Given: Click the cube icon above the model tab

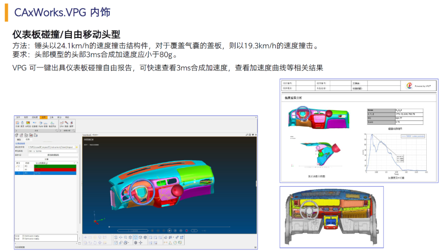Looking at the screenshot, I should [16, 135].
